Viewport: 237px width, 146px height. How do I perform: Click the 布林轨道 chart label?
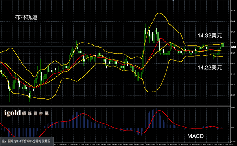click(x=26, y=17)
